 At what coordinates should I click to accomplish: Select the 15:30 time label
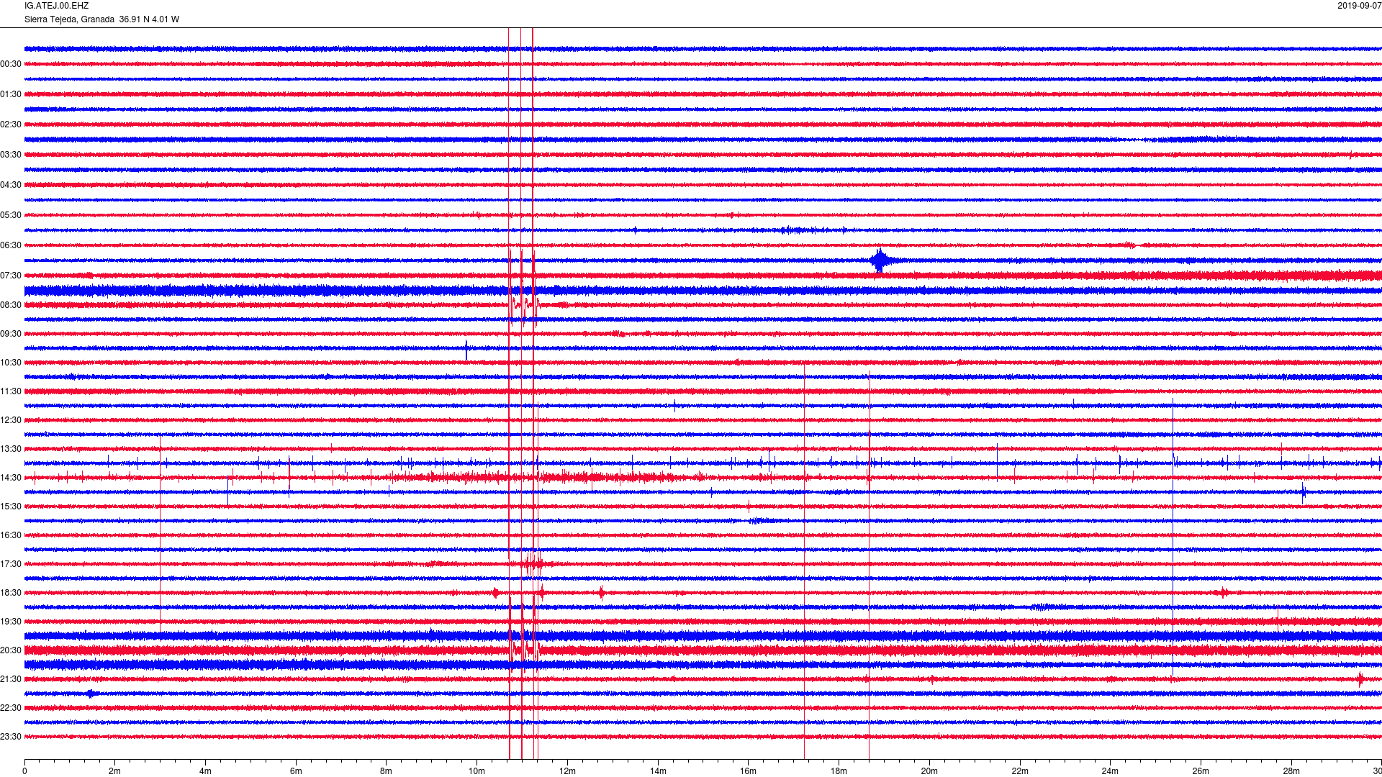pos(11,506)
